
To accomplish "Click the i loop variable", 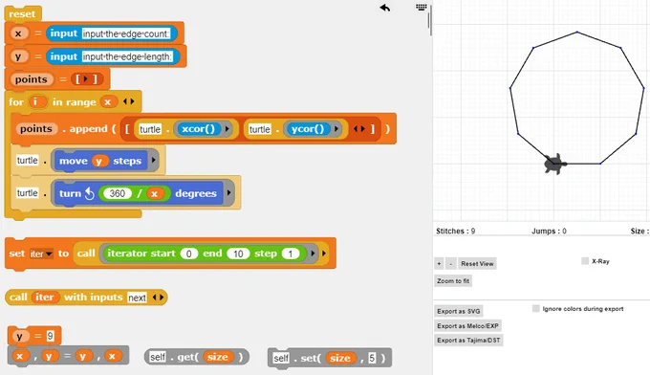I will tap(36, 101).
